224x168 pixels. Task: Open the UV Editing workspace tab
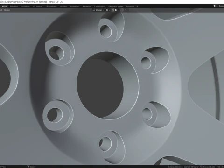37,7
